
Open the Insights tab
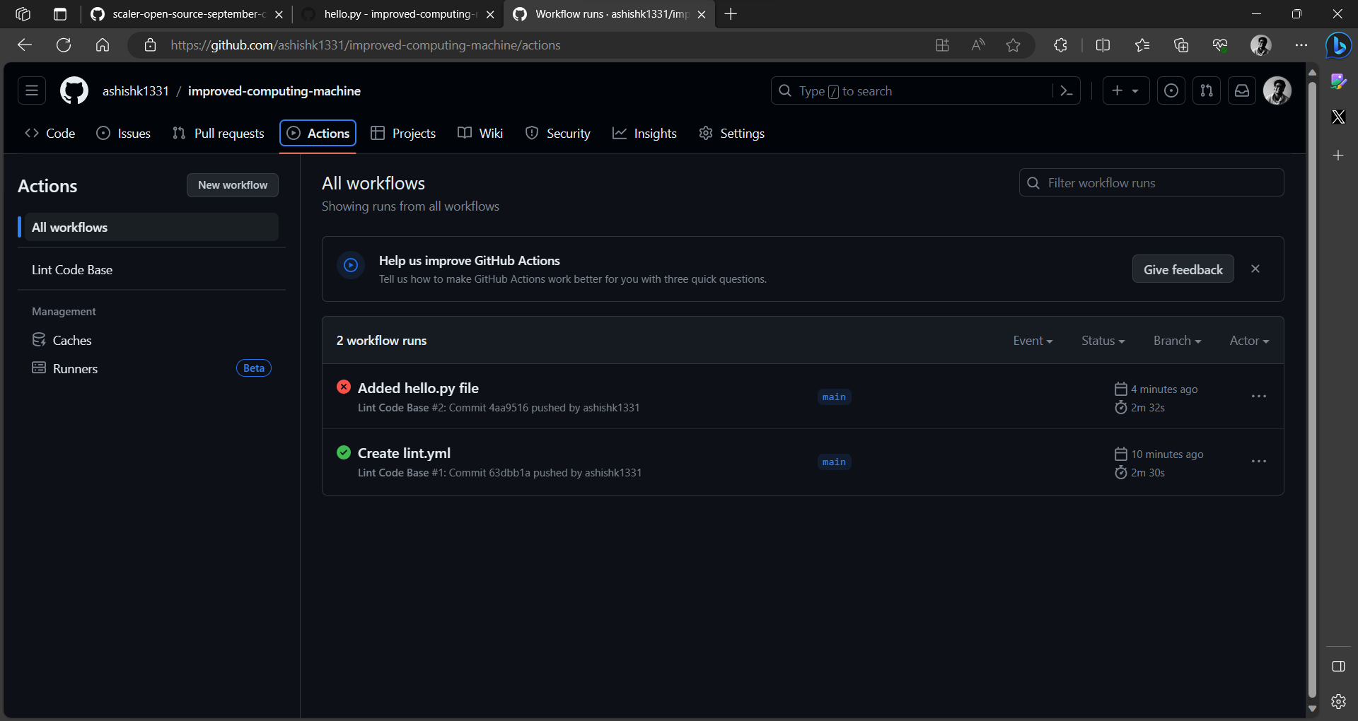click(x=655, y=133)
